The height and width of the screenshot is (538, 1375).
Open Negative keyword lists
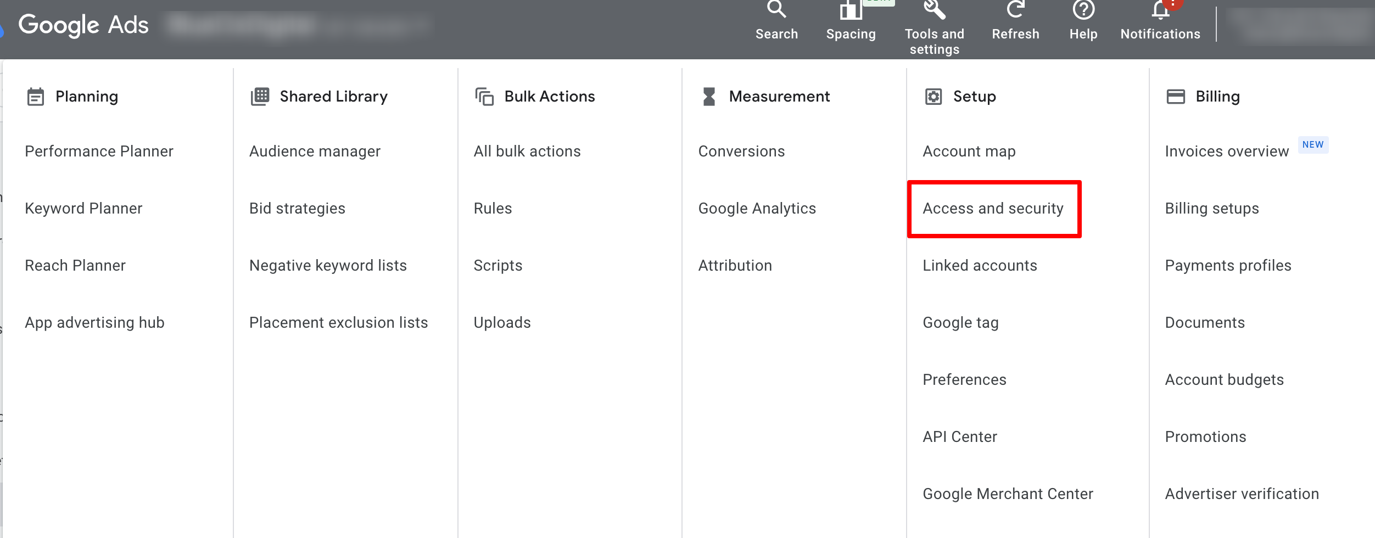point(328,266)
